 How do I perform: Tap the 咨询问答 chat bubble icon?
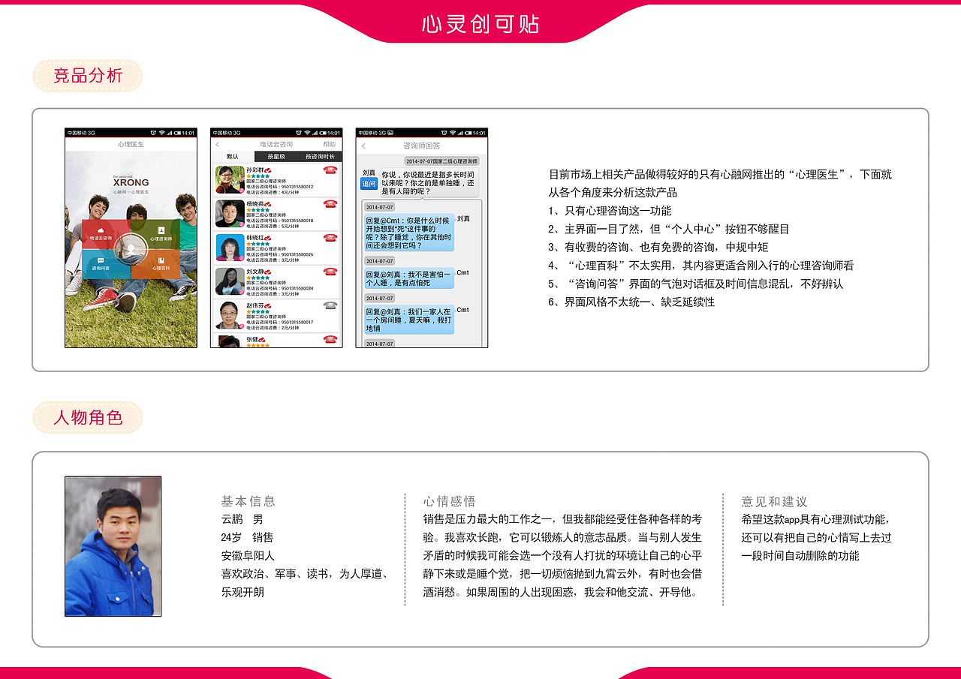pos(100,260)
